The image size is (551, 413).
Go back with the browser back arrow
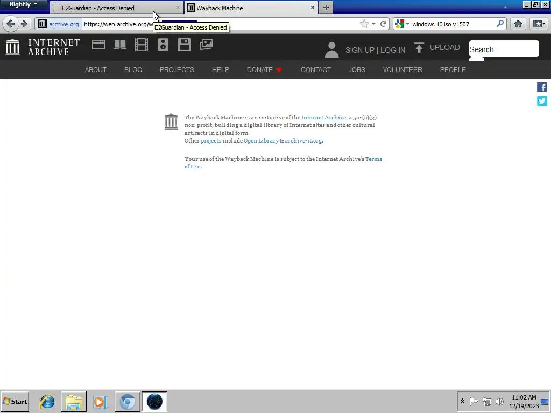coord(11,24)
